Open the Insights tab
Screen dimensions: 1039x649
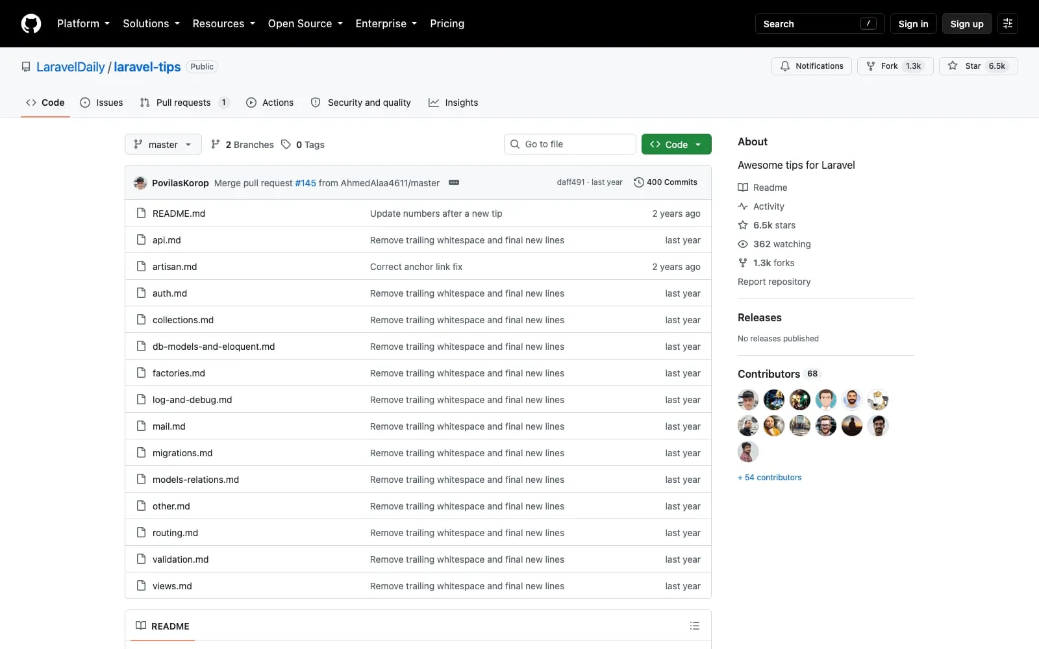(453, 103)
